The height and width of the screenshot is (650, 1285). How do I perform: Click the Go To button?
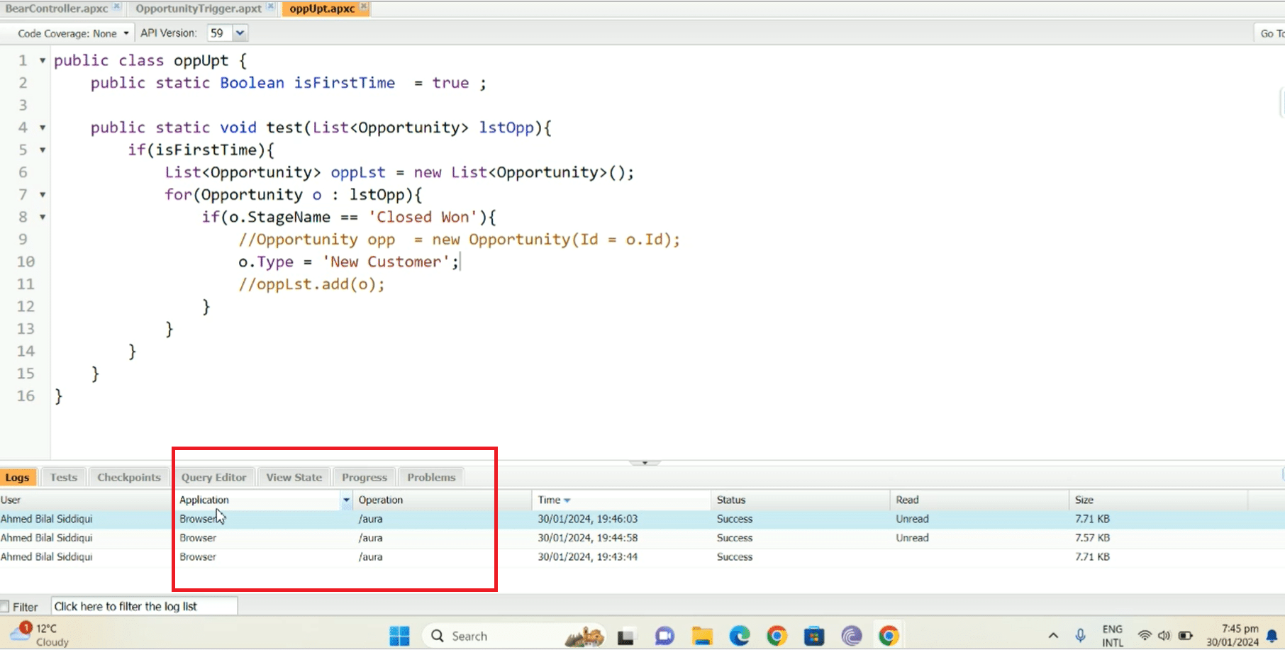[1269, 33]
